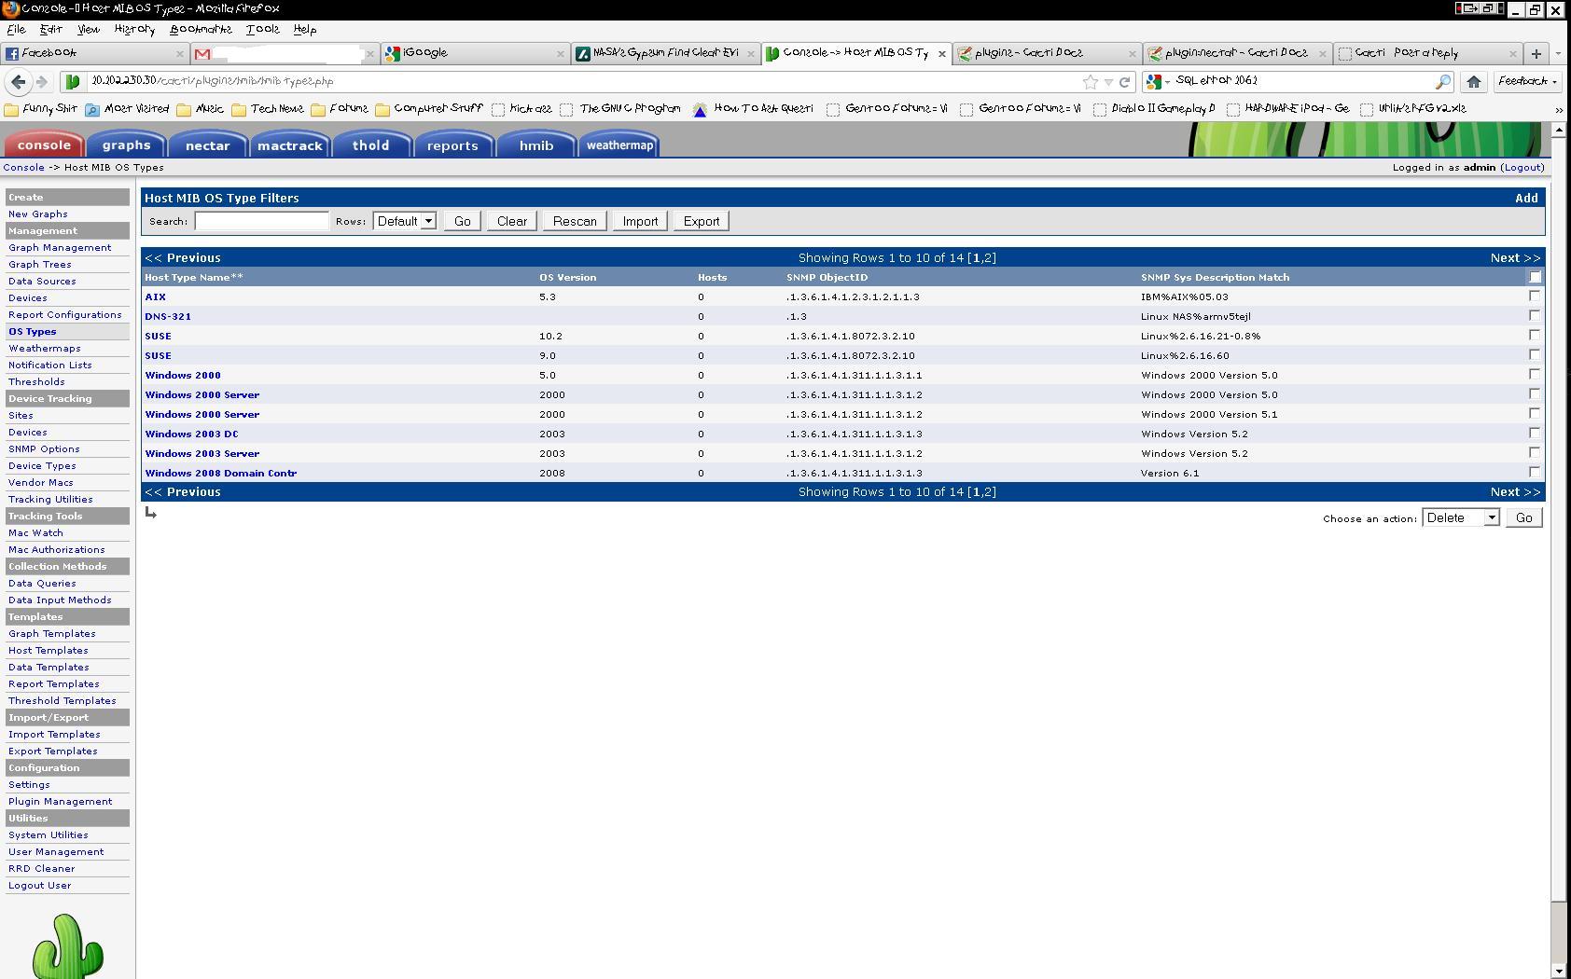Click the arrow icon below the table
Image resolution: width=1571 pixels, height=979 pixels.
click(x=151, y=512)
